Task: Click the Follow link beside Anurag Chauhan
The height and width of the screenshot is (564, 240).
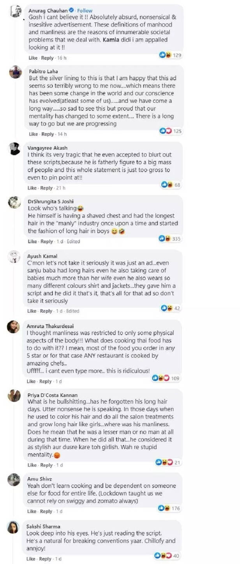Action: tap(85, 10)
